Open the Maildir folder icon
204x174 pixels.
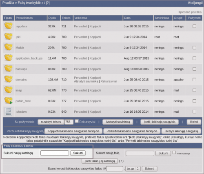[9, 47]
